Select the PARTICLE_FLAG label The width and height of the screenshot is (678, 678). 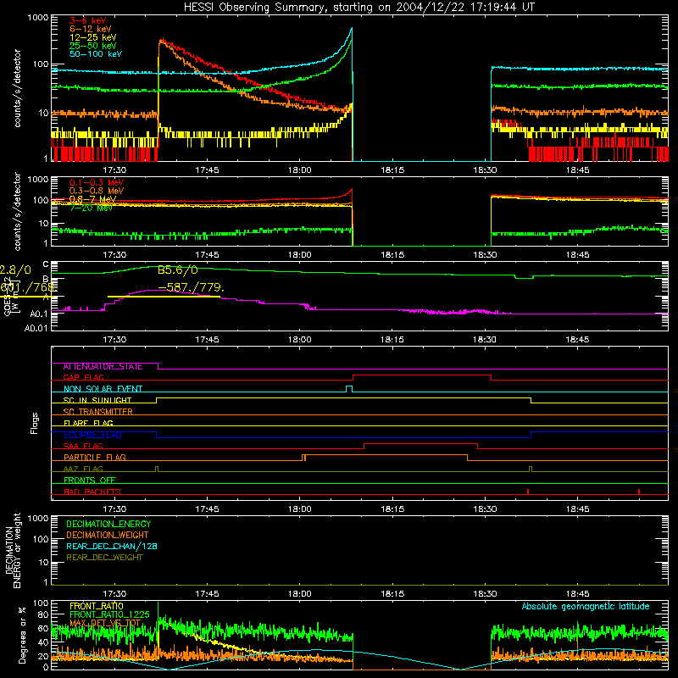95,458
